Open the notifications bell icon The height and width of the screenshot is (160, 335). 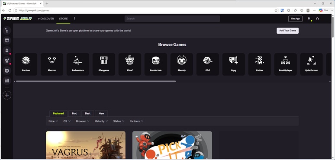coord(309,19)
